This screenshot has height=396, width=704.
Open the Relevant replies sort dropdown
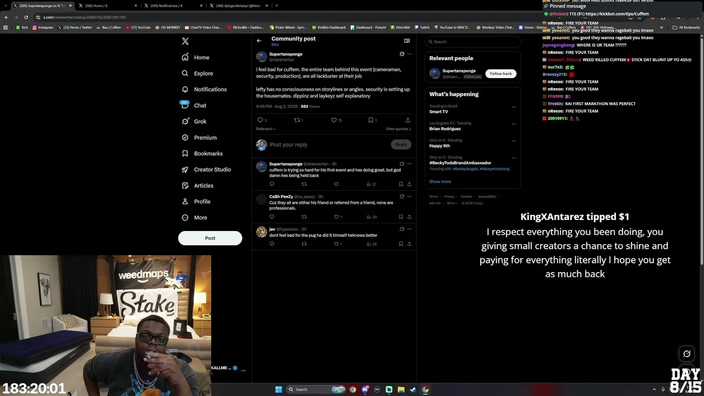point(266,129)
